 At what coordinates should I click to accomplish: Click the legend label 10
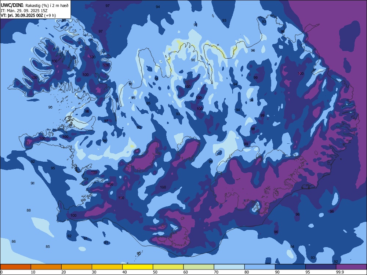[33, 272]
